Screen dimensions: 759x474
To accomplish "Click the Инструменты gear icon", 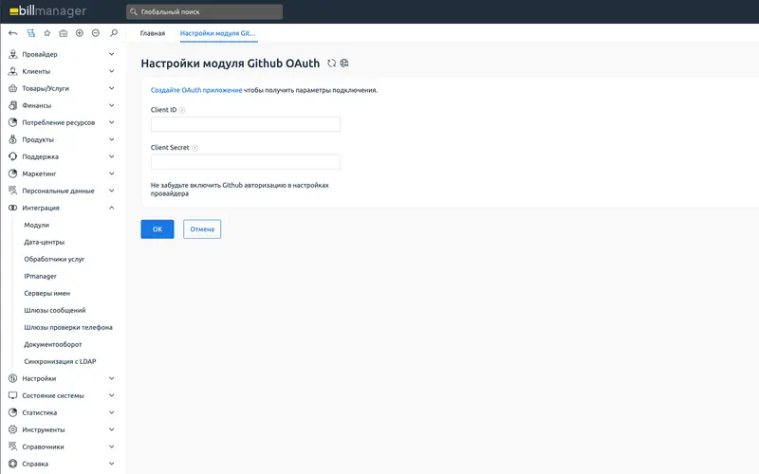I will [13, 429].
